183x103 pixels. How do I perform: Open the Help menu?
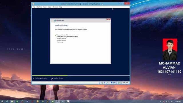tap(61, 7)
